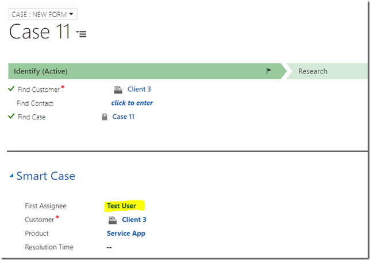
Task: Click the empty Resolution Time value
Action: click(109, 247)
